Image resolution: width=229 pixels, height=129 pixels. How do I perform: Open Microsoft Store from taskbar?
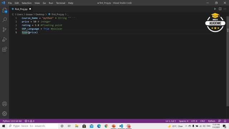[84, 126]
